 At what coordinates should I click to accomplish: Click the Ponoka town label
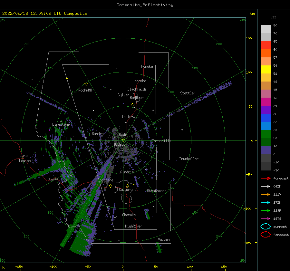147,66
